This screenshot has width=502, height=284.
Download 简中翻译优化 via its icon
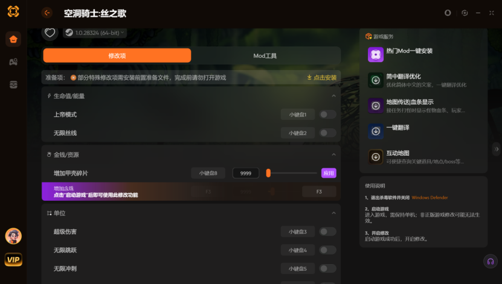click(376, 80)
